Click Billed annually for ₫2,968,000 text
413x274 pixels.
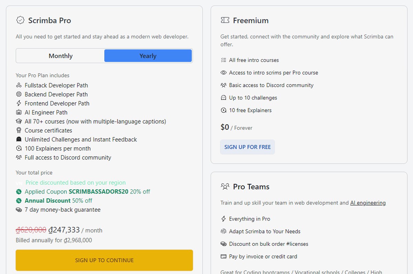54,240
